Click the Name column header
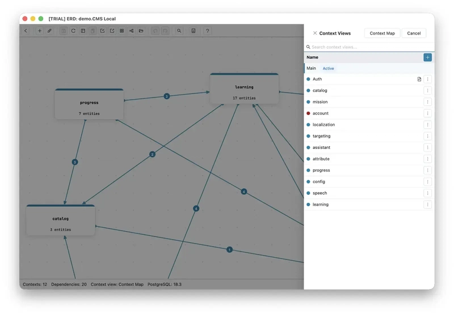Image resolution: width=454 pixels, height=315 pixels. coord(313,57)
